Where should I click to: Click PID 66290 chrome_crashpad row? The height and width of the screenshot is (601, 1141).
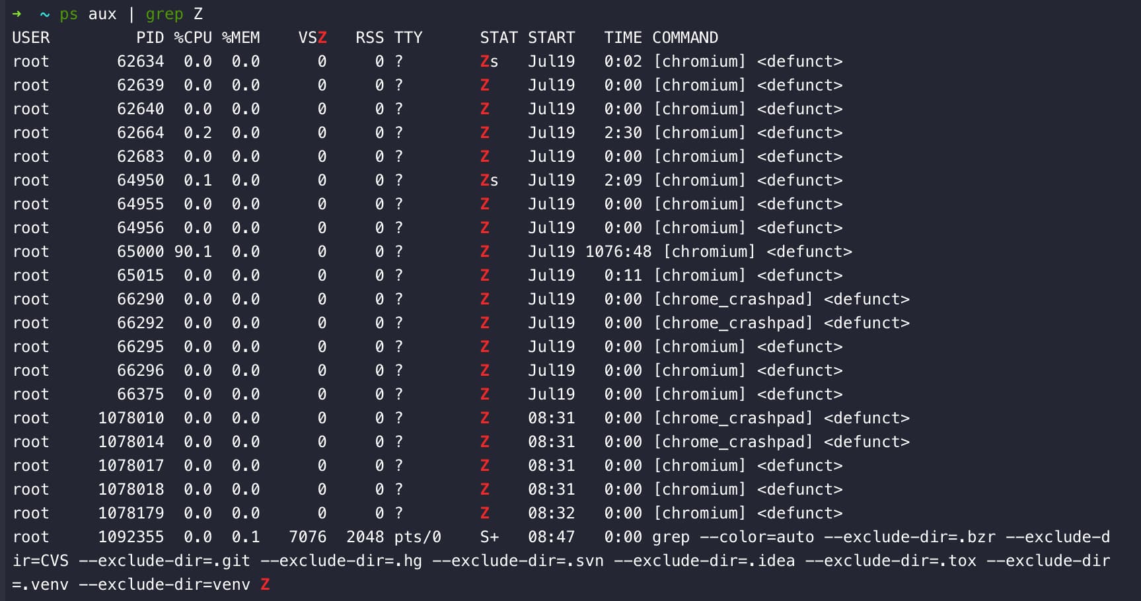pos(140,299)
